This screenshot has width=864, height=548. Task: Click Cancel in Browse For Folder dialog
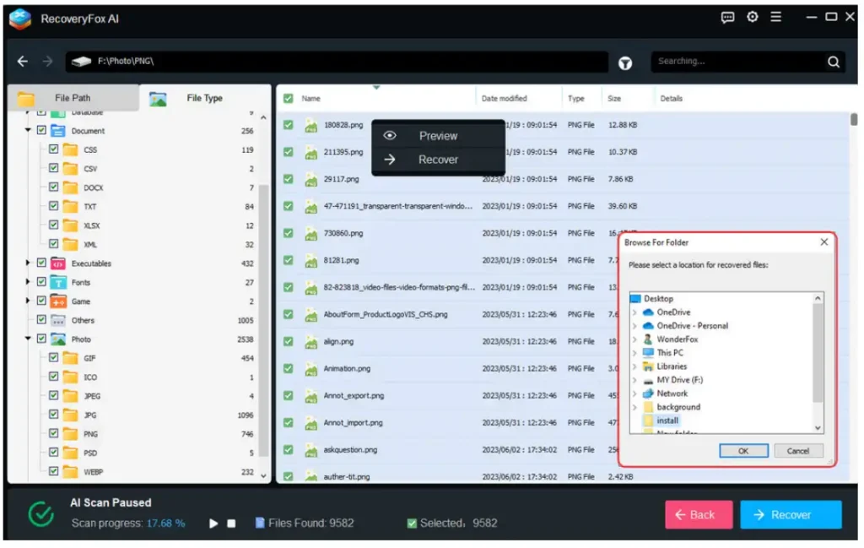[798, 452]
